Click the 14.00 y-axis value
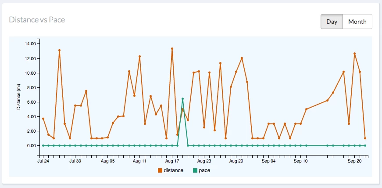Image resolution: width=382 pixels, height=188 pixels. click(30, 44)
